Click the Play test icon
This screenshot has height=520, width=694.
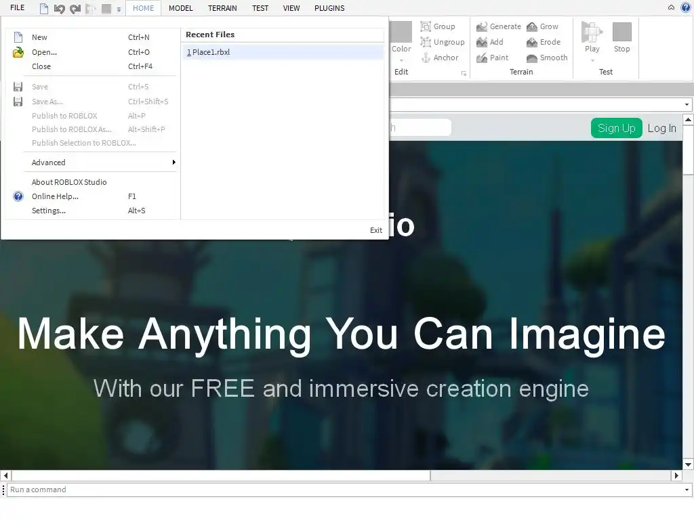tap(592, 31)
